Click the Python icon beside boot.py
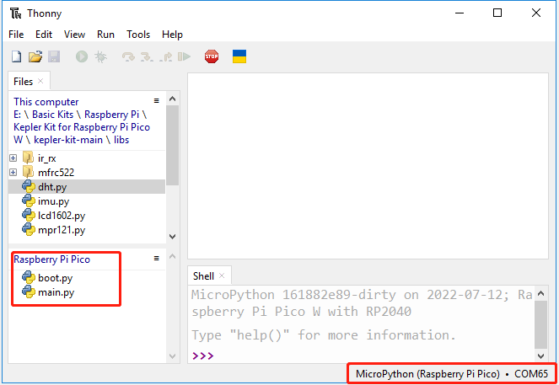Viewport: 559px width, 385px height. [x=29, y=277]
